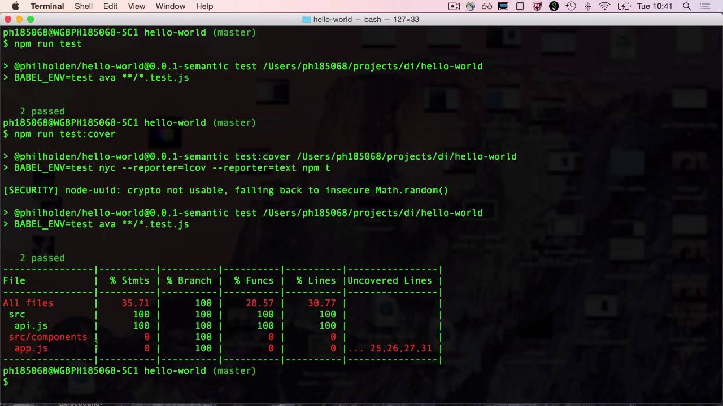Click the '% Funcs' column header
The image size is (723, 406).
254,281
